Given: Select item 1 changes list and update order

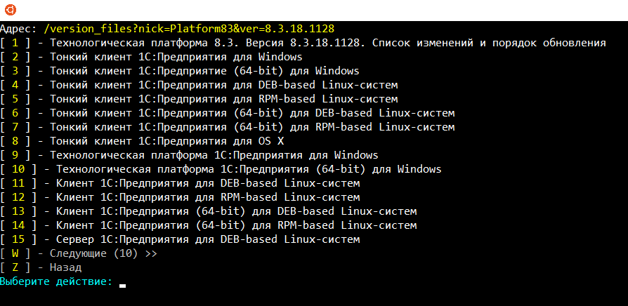Looking at the screenshot, I should click(x=303, y=43).
